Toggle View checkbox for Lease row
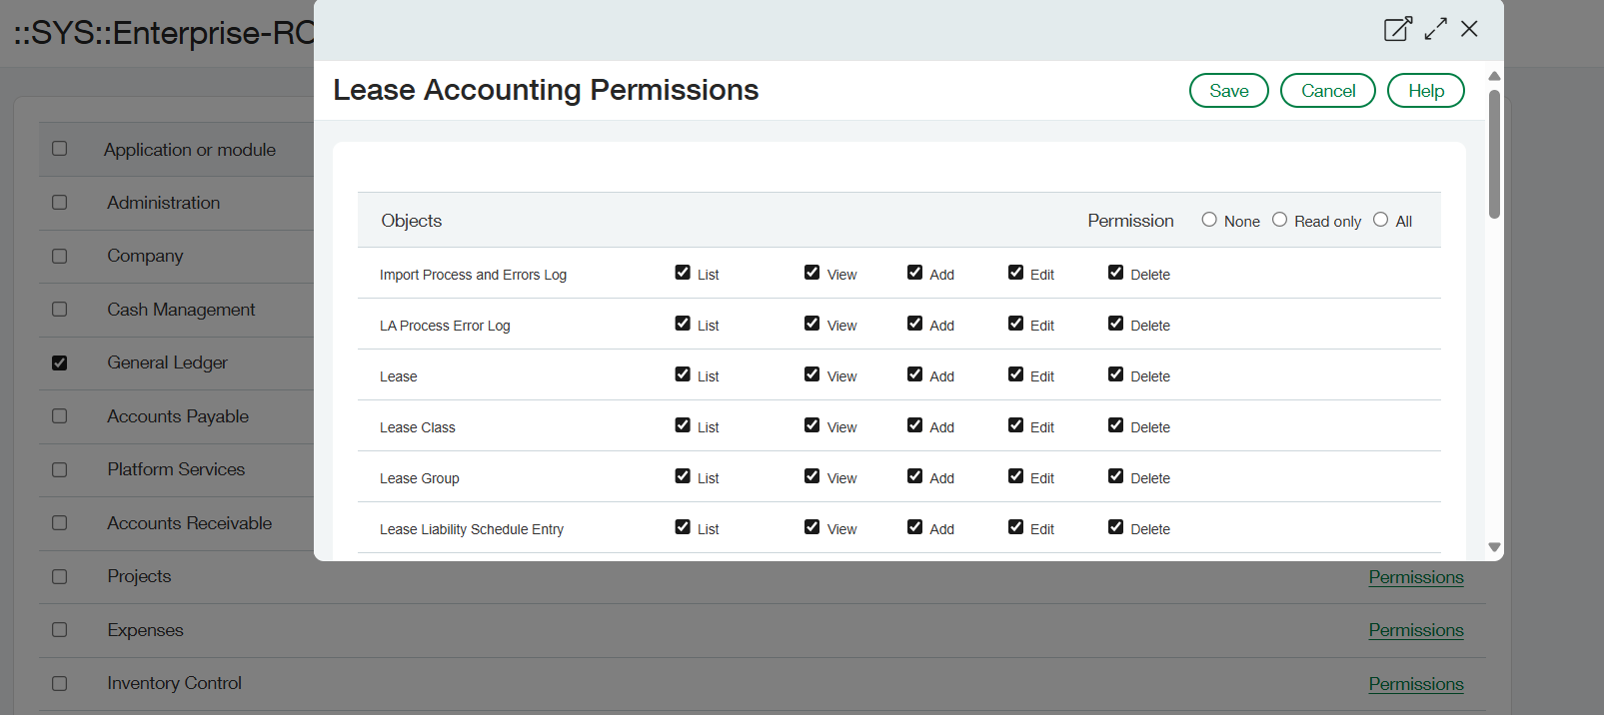Image resolution: width=1604 pixels, height=715 pixels. click(811, 374)
